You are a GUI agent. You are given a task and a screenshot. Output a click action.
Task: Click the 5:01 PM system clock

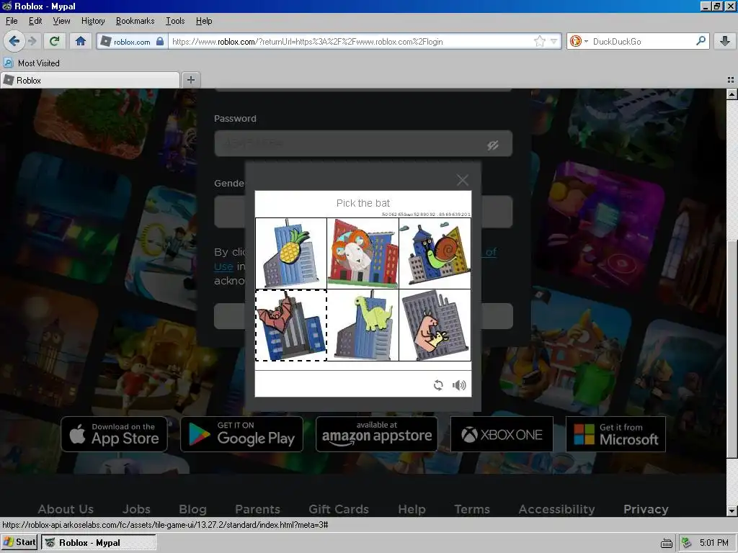click(x=714, y=543)
